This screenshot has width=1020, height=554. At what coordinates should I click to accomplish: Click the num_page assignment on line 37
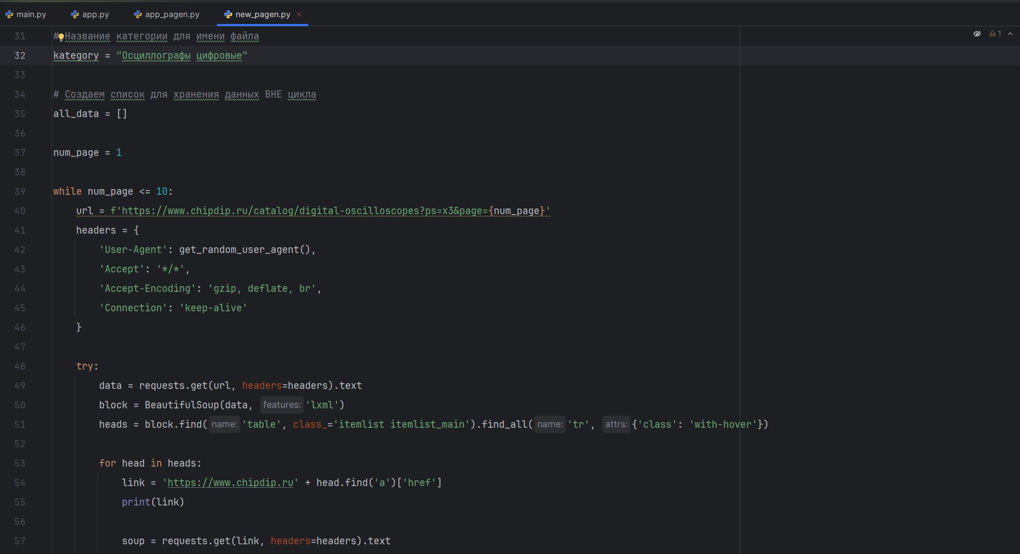pyautogui.click(x=88, y=152)
